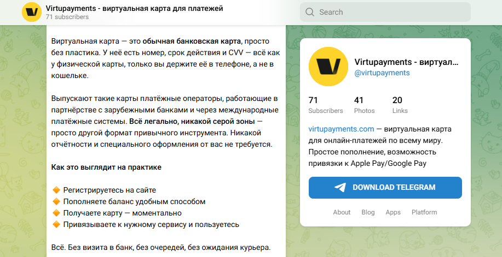
Task: Select the '71 subscribers' text under header title
Action: point(67,17)
